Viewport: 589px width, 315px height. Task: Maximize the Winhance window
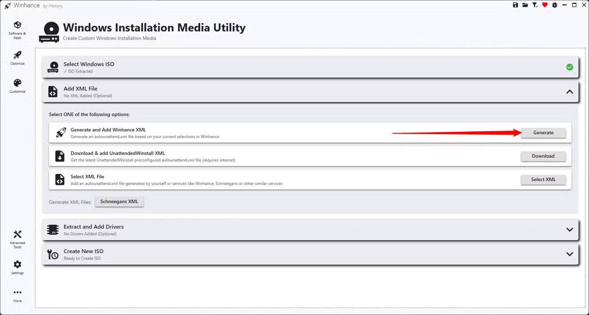point(574,5)
